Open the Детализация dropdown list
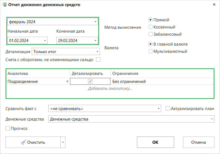Viewport: 220px width, 154px height. [x=97, y=52]
